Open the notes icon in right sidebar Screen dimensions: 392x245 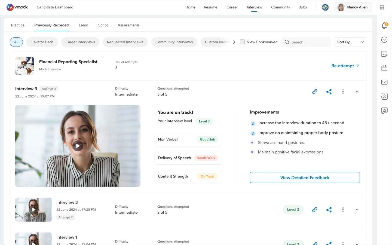coord(384,54)
